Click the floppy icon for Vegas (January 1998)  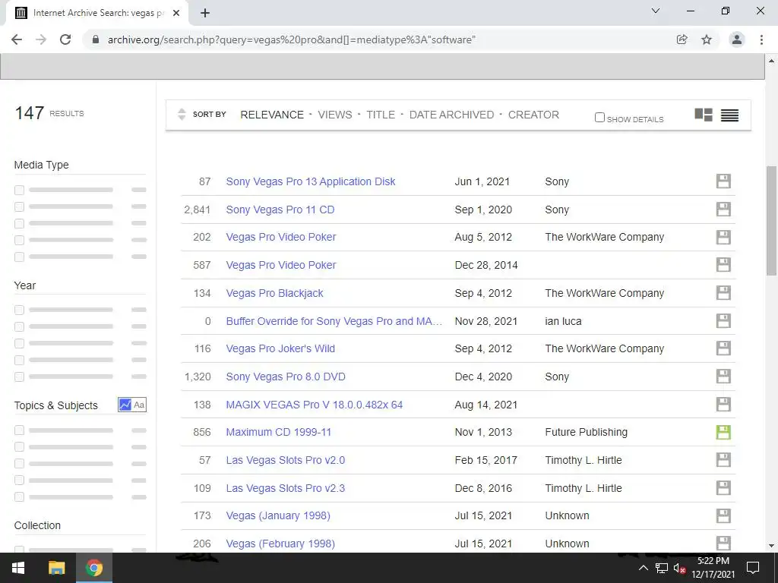click(723, 515)
